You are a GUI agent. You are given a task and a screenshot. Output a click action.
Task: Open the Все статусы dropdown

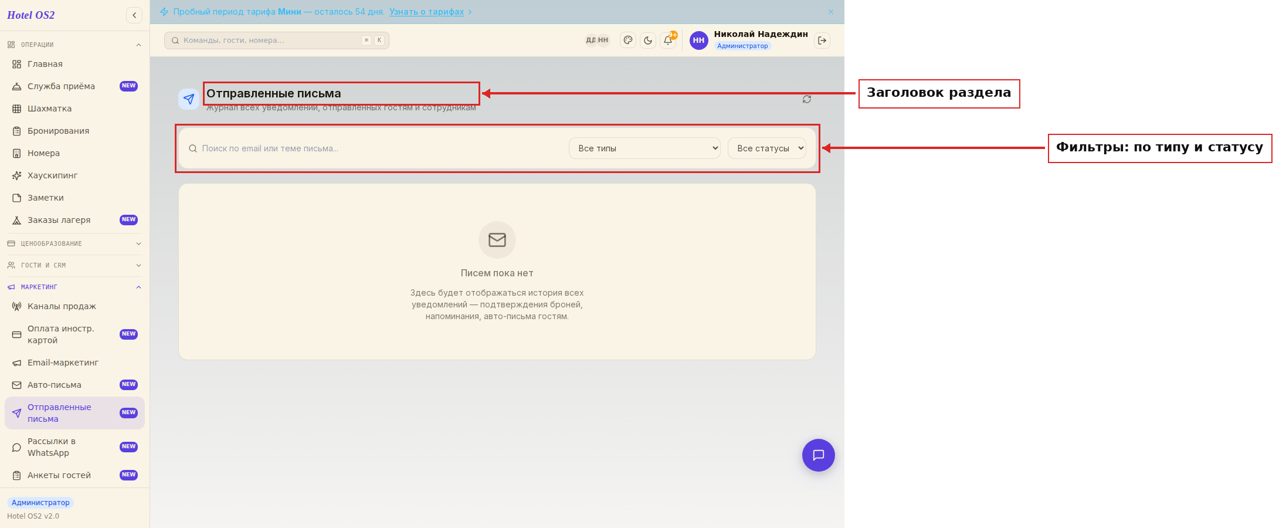[x=767, y=148]
